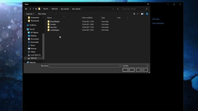Click the Fortnite folder icon
The height and width of the screenshot is (111, 198).
pos(49,24)
